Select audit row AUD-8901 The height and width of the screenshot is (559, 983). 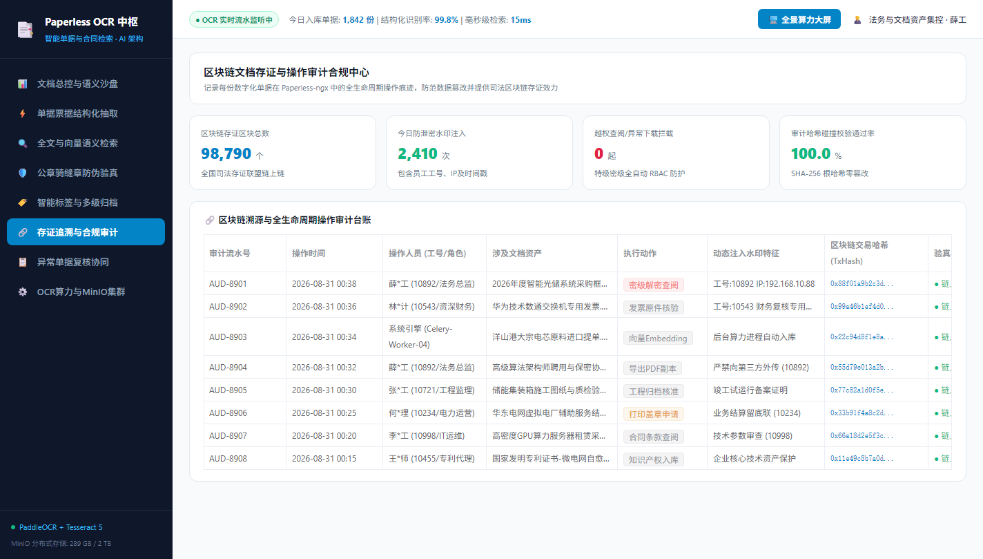pos(578,284)
